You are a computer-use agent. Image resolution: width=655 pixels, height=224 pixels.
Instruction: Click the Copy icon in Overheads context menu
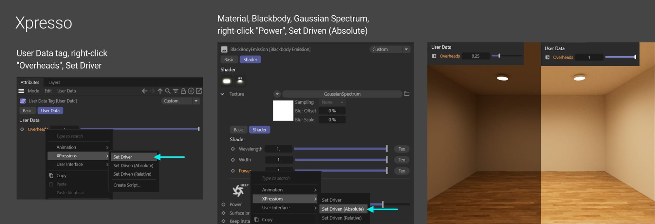[x=51, y=175]
